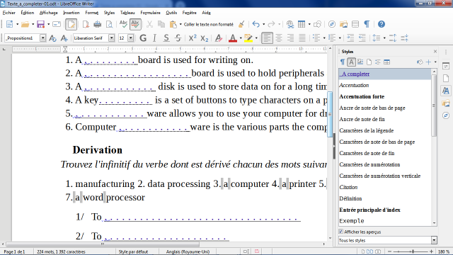Click the Print icon
The height and width of the screenshot is (255, 453).
tap(98, 24)
